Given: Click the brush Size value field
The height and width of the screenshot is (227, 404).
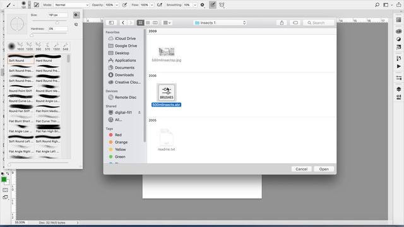Looking at the screenshot, I should [57, 15].
